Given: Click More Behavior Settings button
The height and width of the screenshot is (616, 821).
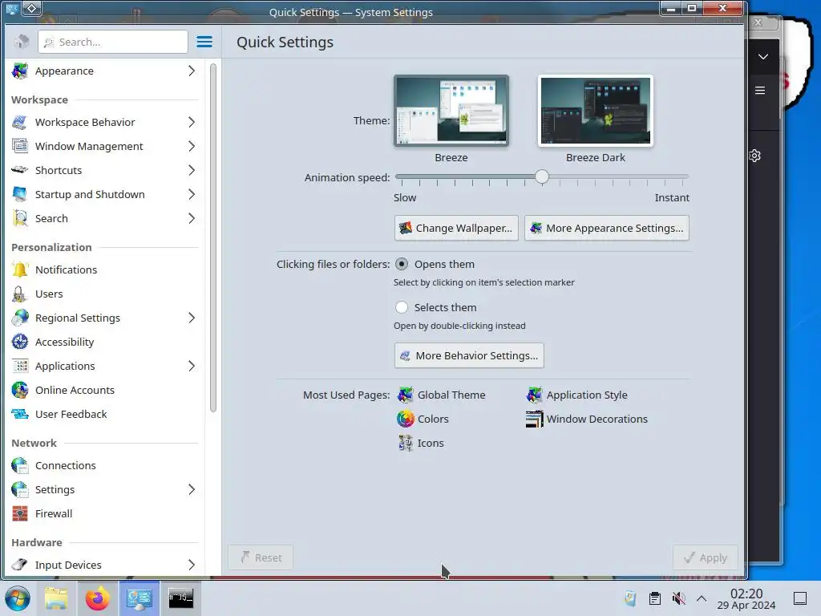Looking at the screenshot, I should [x=469, y=355].
